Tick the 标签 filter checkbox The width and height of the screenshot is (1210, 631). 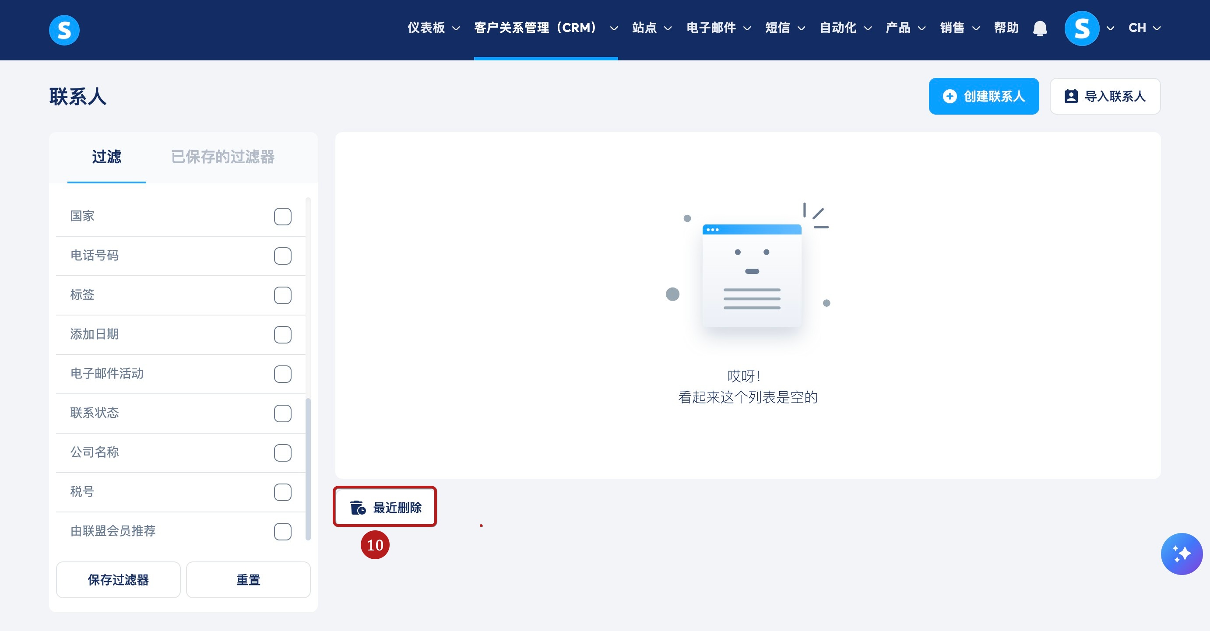tap(282, 295)
